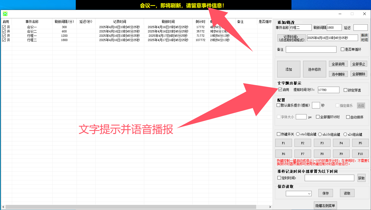This screenshot has height=210, width=371.
Task: Click the app icon in title bar
Action: (x=5, y=14)
